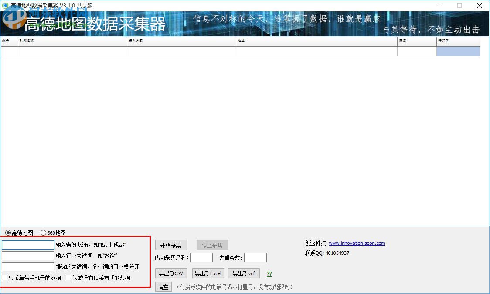Click the 成功采集条数 count field
Viewport: 490px width, 294px height.
[x=201, y=257]
